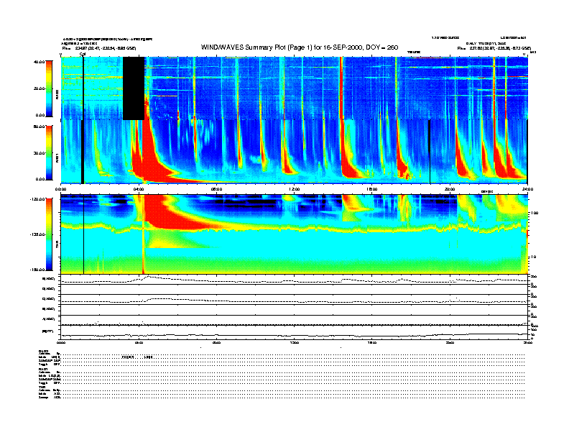This screenshot has height=440, width=569.
Task: Click the 20.00 value on RAD2 scale
Action: pyautogui.click(x=39, y=88)
